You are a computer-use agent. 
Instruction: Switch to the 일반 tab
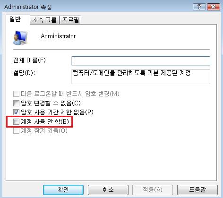point(16,19)
